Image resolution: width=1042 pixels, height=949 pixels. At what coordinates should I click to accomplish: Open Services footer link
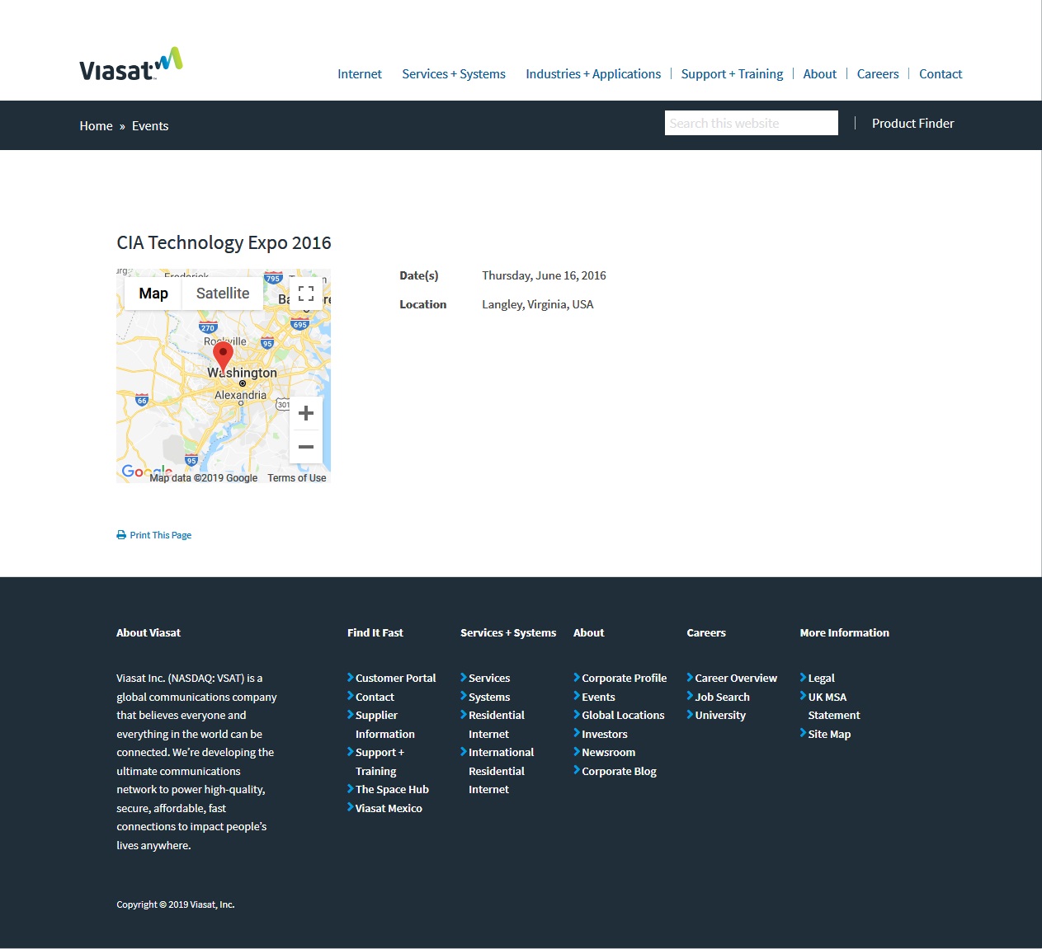(x=489, y=679)
